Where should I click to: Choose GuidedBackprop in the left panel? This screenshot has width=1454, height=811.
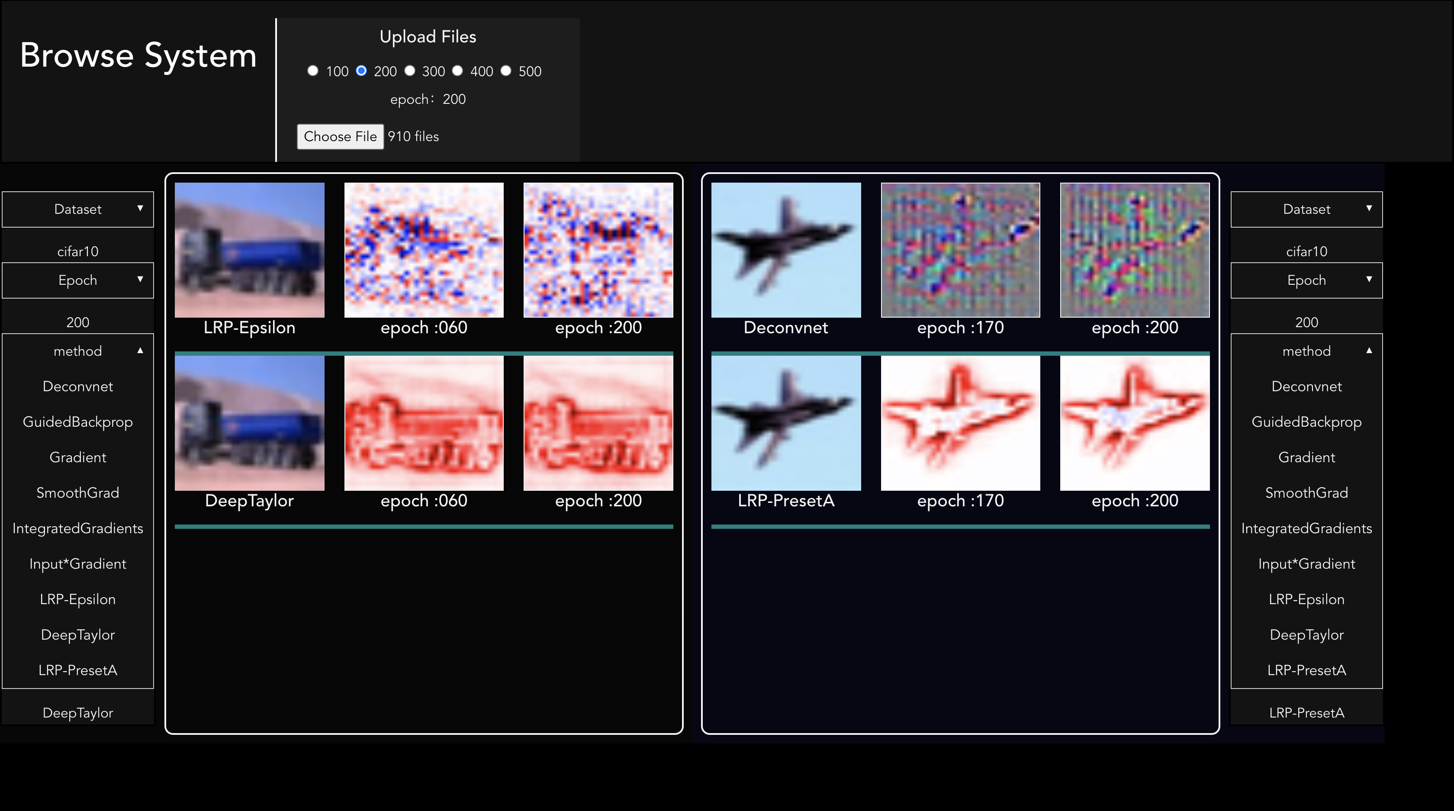[x=78, y=422]
